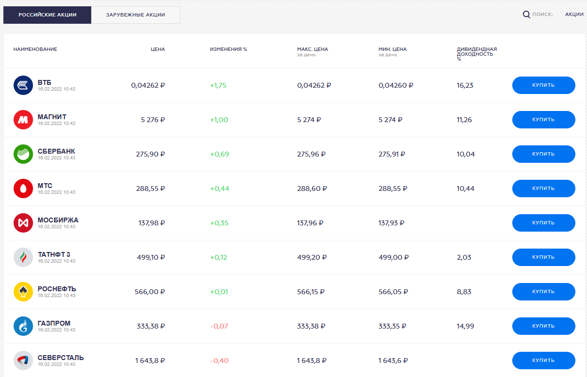This screenshot has height=377, width=587.
Task: Sort by Дивидендная доходность column header
Action: [476, 51]
